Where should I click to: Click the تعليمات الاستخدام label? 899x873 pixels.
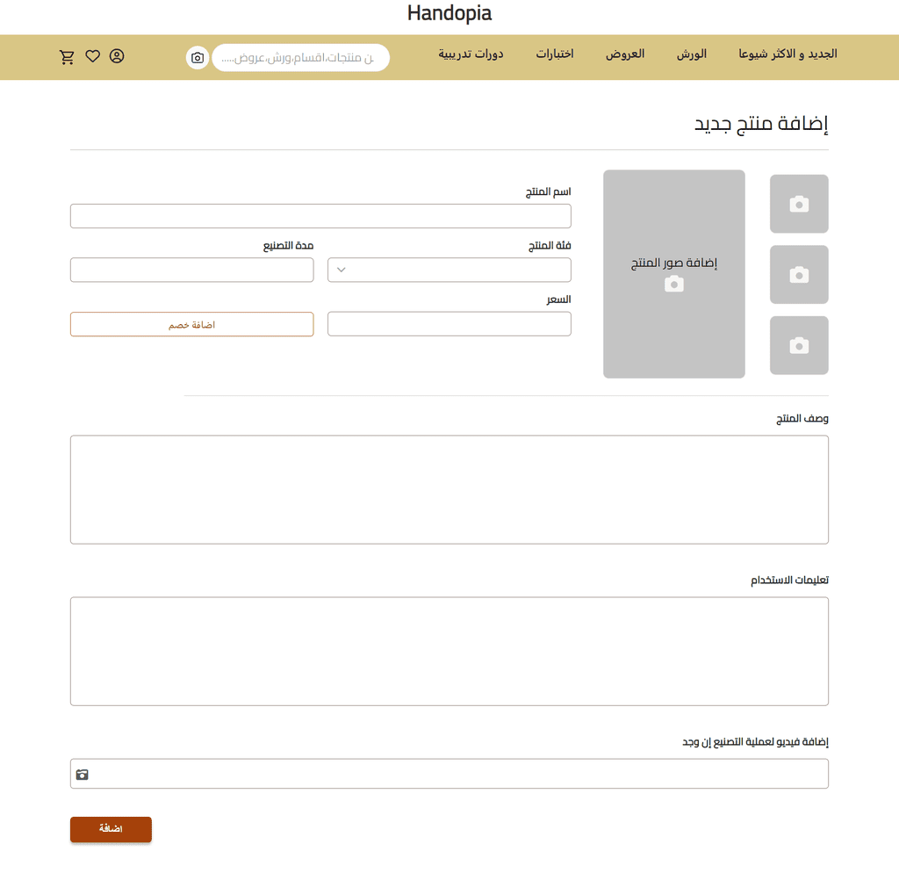(x=789, y=581)
